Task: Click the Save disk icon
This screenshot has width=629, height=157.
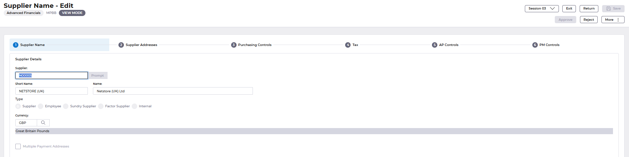Action: pyautogui.click(x=609, y=9)
